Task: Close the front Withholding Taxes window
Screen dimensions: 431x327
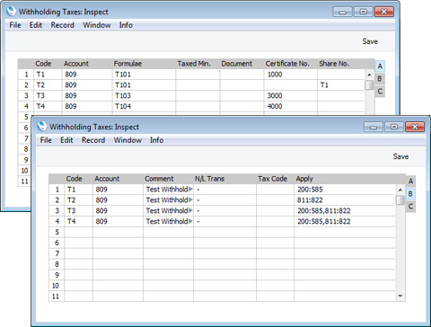Action: click(415, 127)
